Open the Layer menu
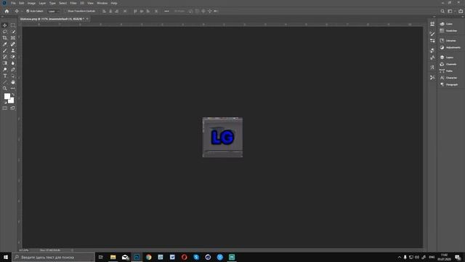The height and width of the screenshot is (262, 465). (x=42, y=3)
